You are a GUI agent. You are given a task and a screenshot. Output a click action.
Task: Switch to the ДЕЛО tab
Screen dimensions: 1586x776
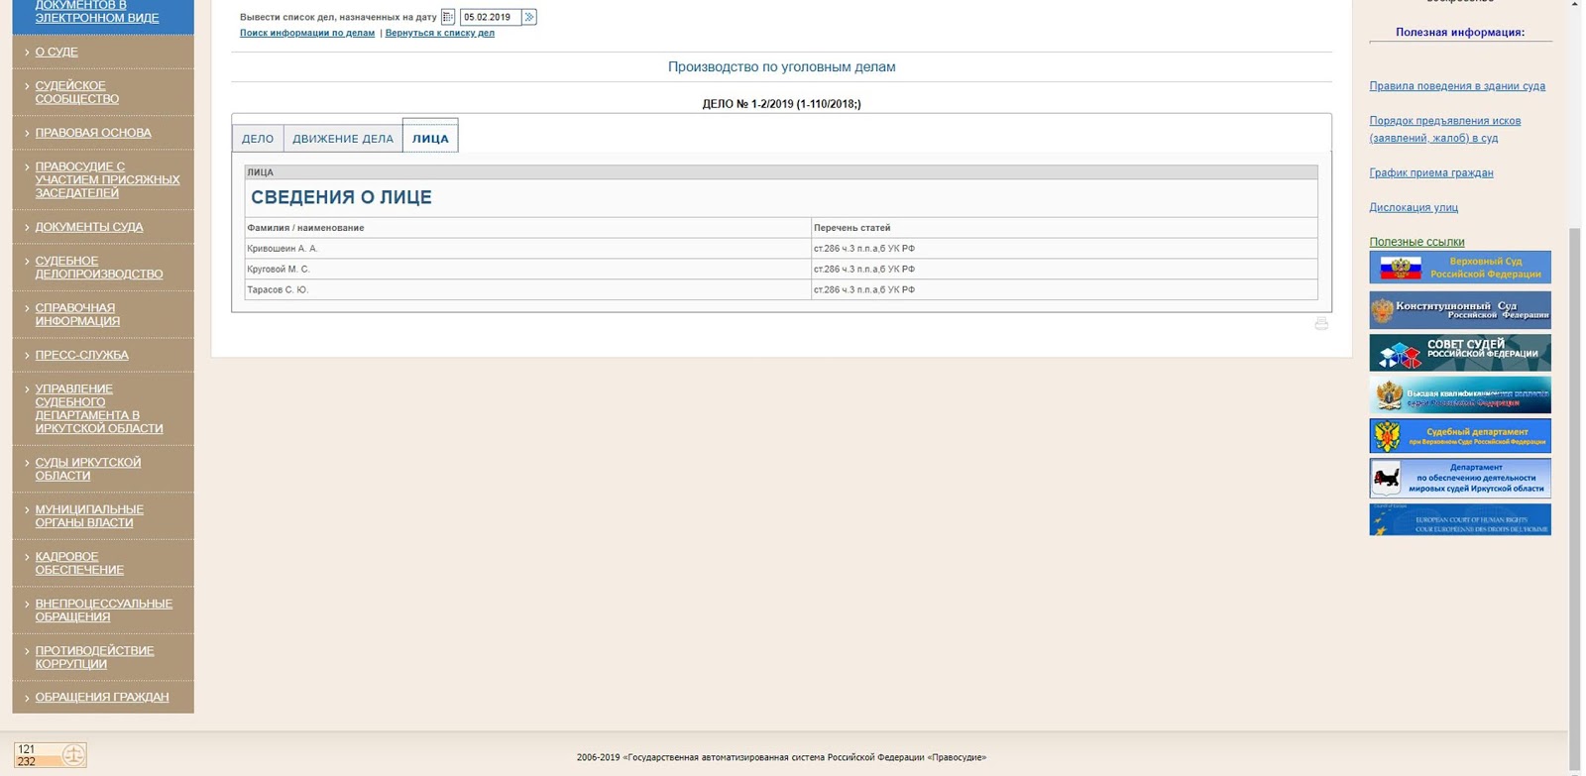[258, 139]
